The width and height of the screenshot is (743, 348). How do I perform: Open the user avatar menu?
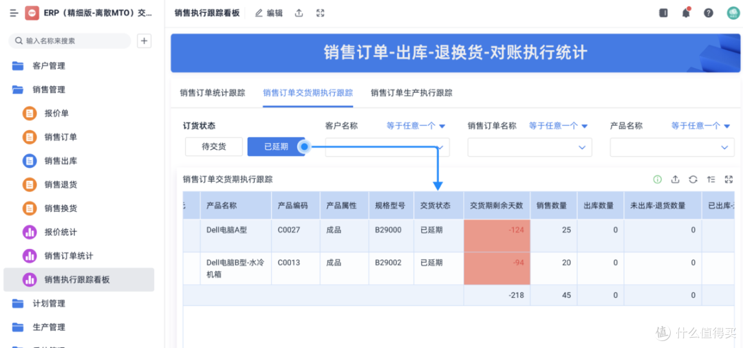pyautogui.click(x=733, y=13)
